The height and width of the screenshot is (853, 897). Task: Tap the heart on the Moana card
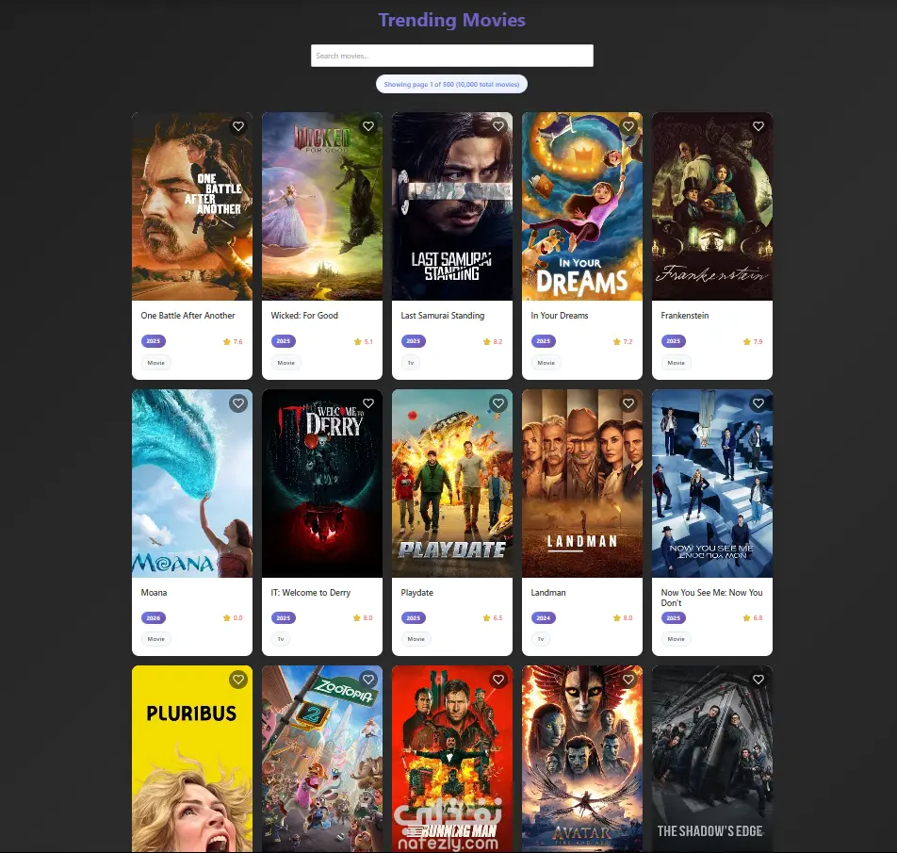238,403
